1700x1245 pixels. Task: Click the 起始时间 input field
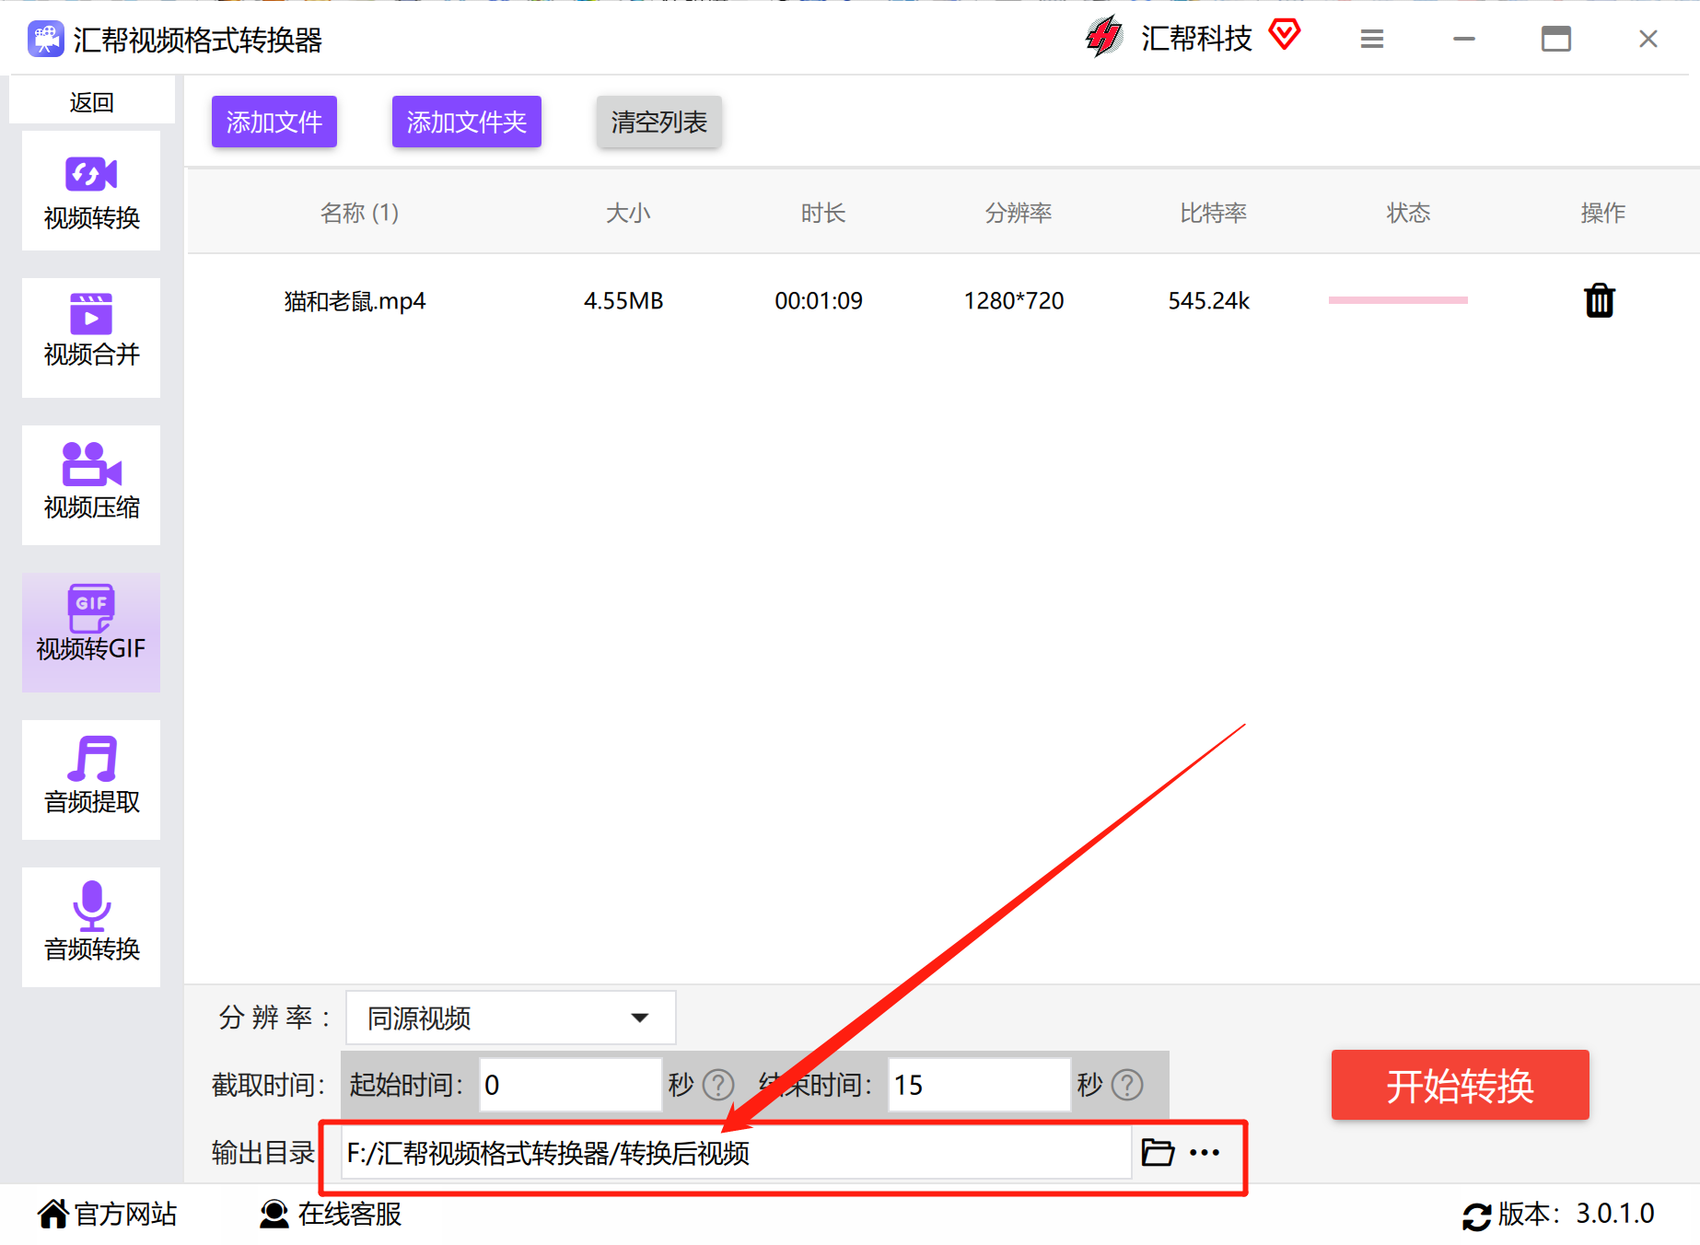pos(571,1085)
